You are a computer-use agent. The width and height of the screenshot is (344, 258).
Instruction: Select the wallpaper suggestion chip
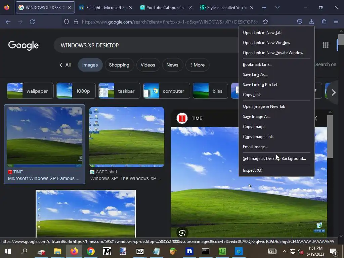pos(30,91)
